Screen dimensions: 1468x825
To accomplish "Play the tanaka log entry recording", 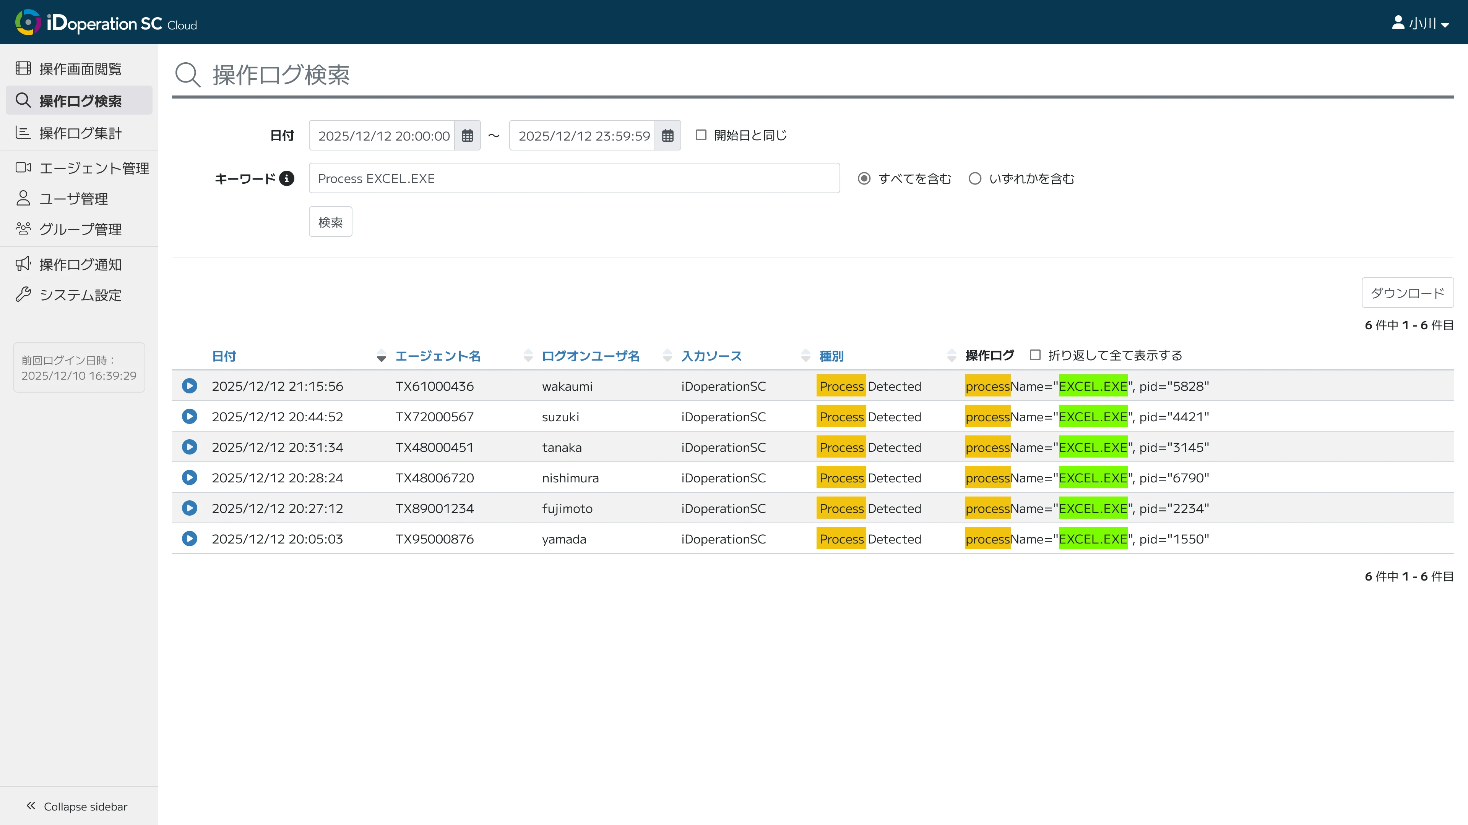I will coord(190,447).
